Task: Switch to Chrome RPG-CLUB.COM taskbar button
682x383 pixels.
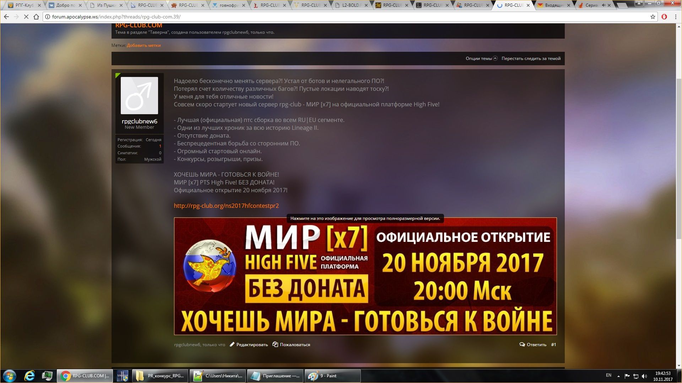Action: 85,376
